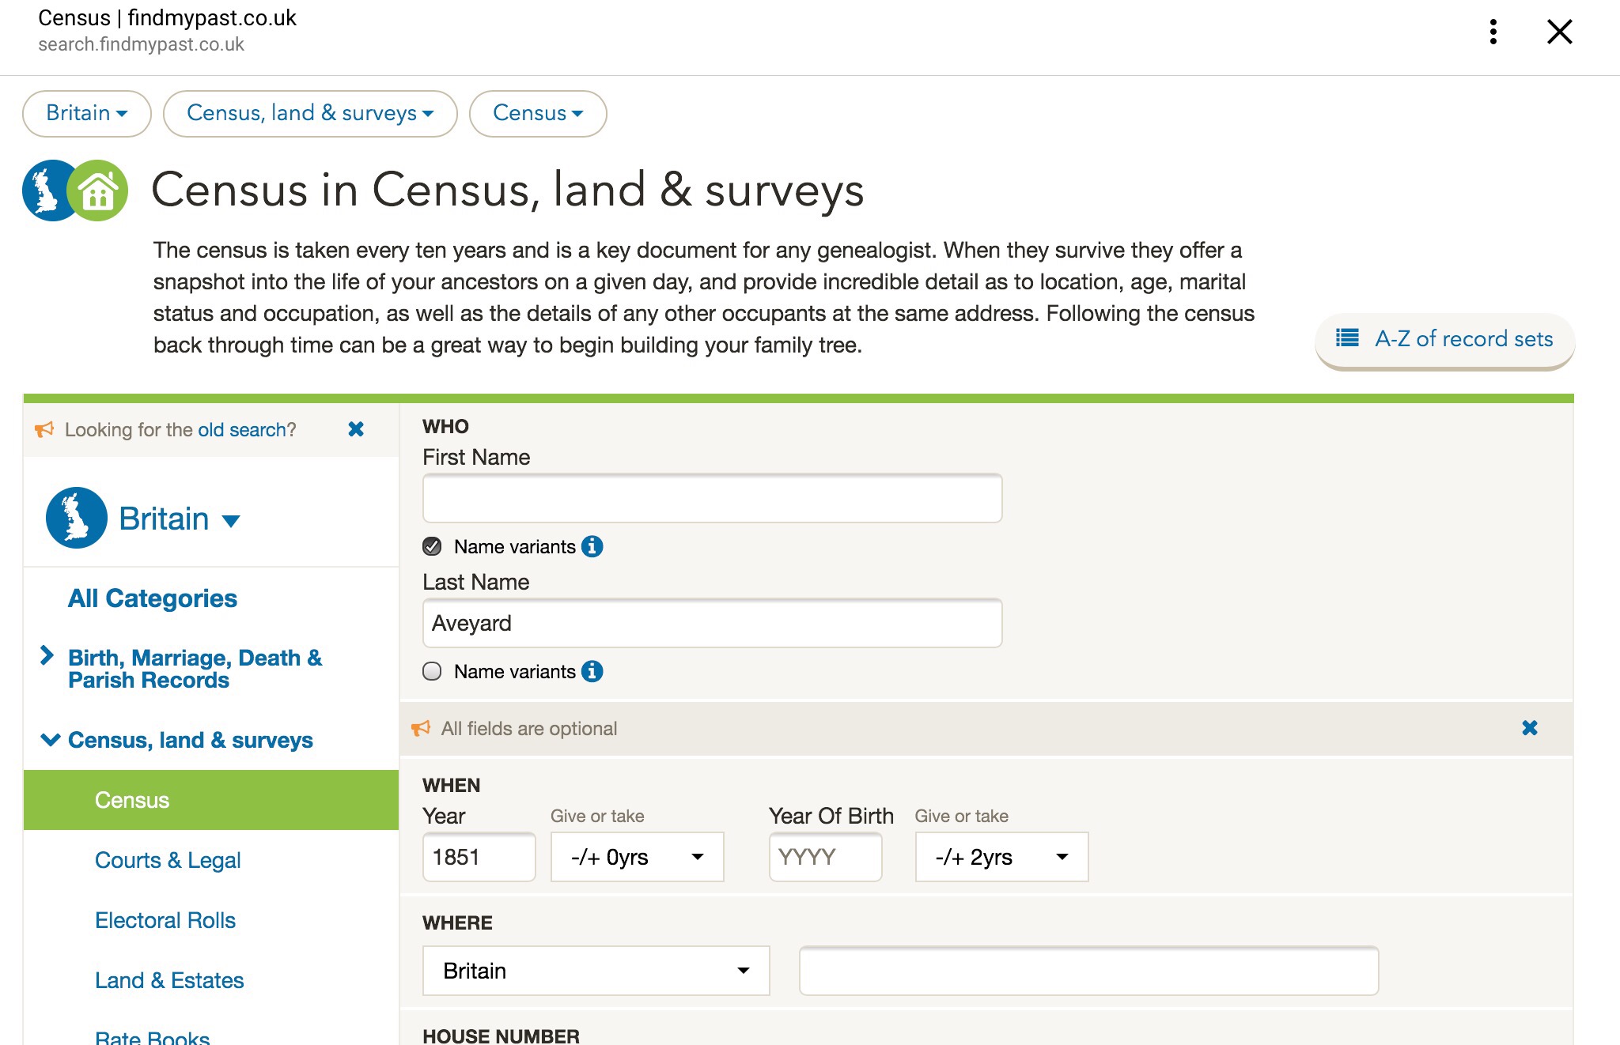Dismiss the old search notice

pyautogui.click(x=356, y=429)
